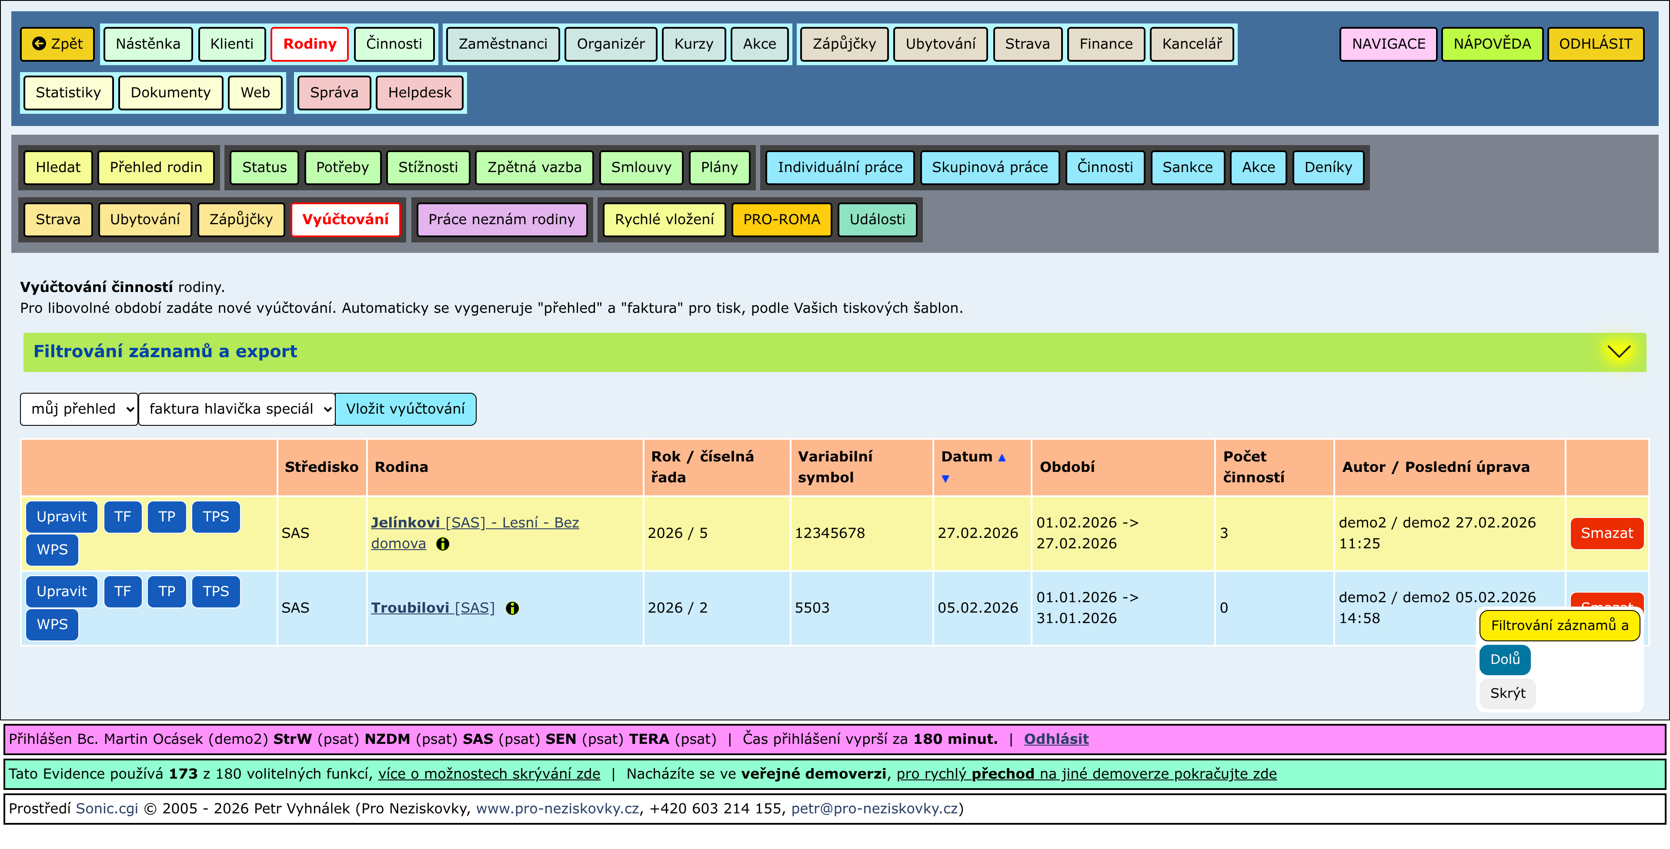Delete the Jelínkovi record with Smazat
The image size is (1670, 849).
[x=1607, y=534]
